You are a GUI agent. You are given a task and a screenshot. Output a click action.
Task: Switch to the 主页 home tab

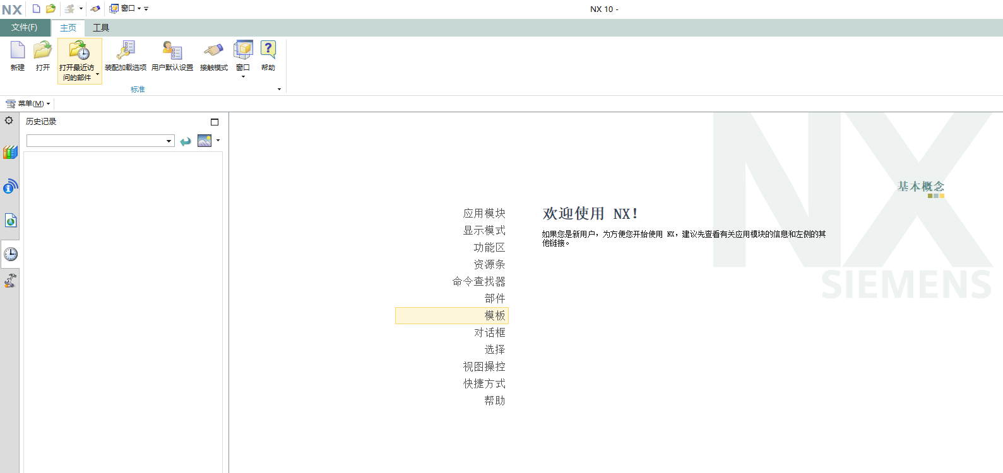coord(68,28)
